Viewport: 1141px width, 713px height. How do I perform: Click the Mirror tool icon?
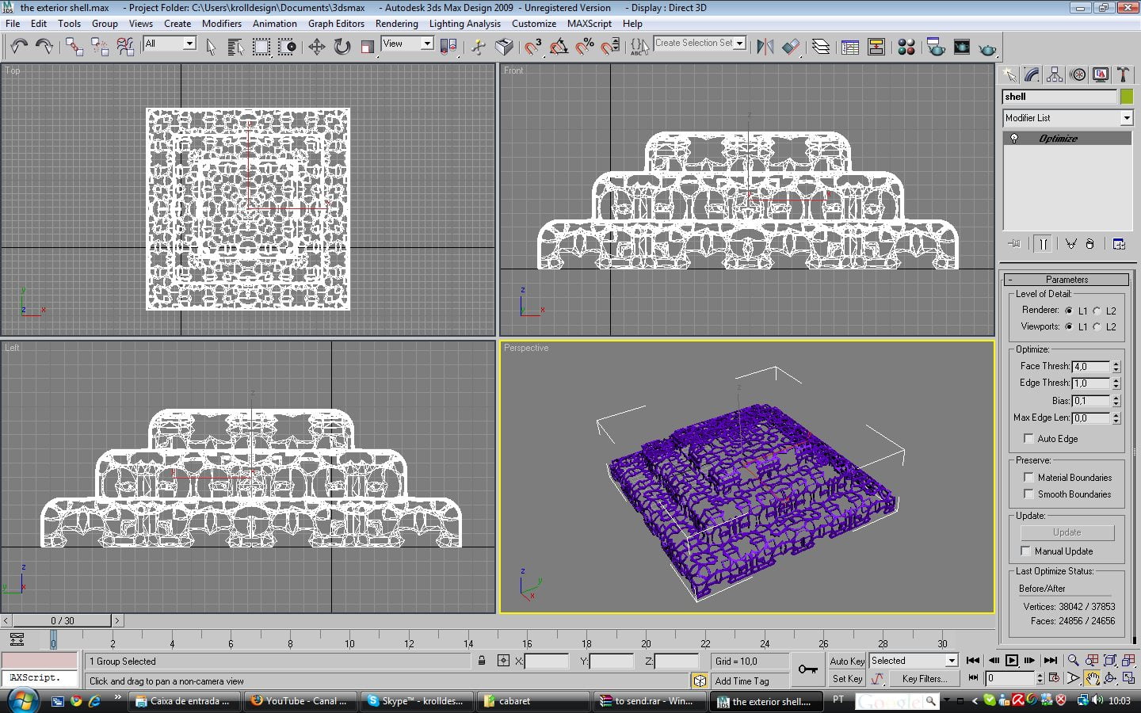[x=765, y=47]
